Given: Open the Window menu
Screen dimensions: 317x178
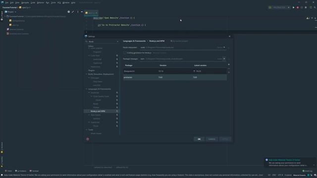Looking at the screenshot, I should click(66, 2).
